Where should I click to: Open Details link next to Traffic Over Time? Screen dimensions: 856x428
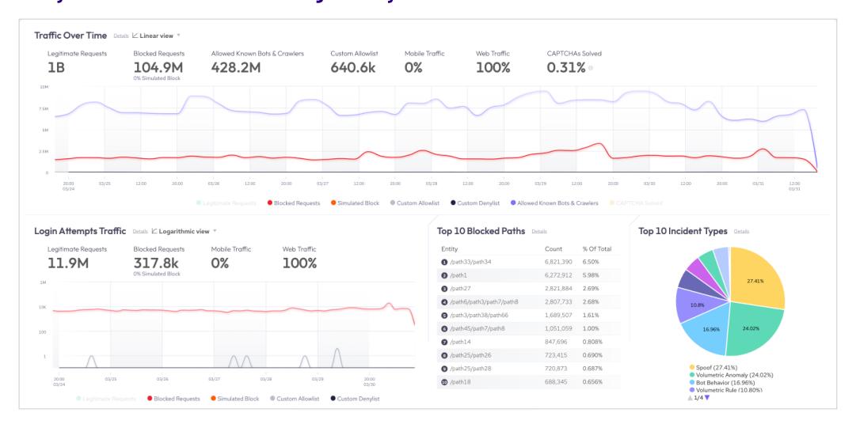[121, 36]
